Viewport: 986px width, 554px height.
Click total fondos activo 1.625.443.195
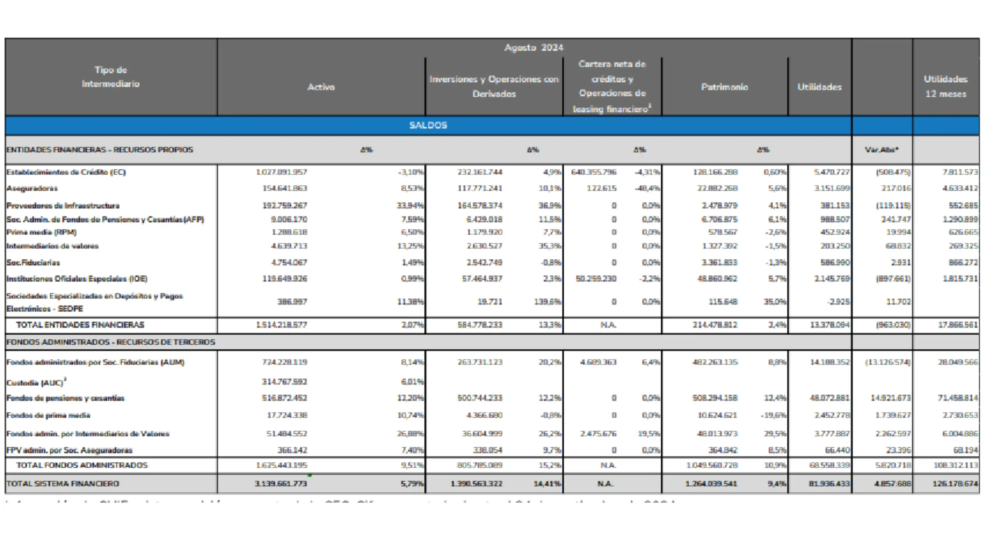click(282, 465)
